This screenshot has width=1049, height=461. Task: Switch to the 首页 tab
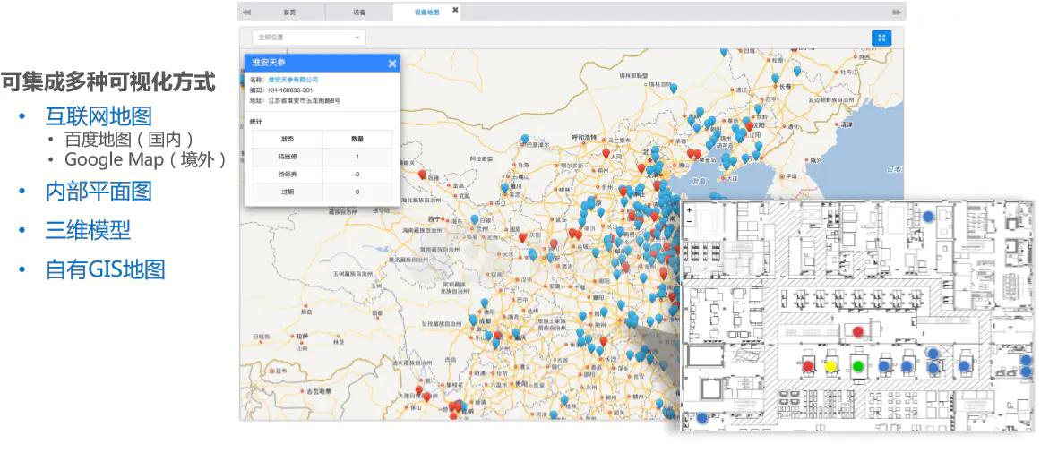(x=289, y=13)
